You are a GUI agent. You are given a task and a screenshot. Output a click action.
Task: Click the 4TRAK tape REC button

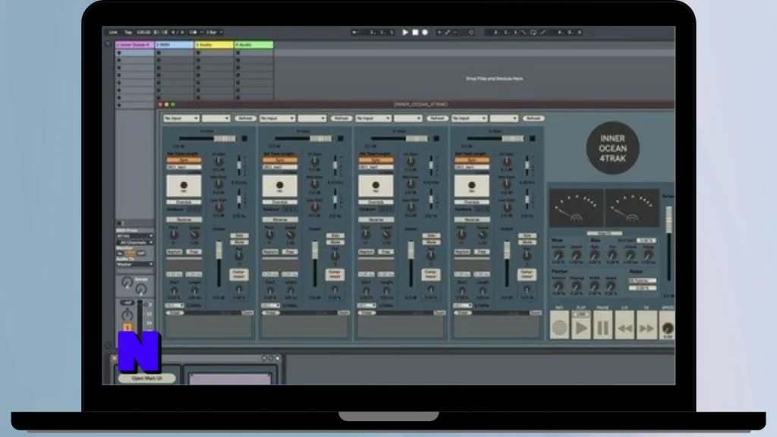coord(559,325)
